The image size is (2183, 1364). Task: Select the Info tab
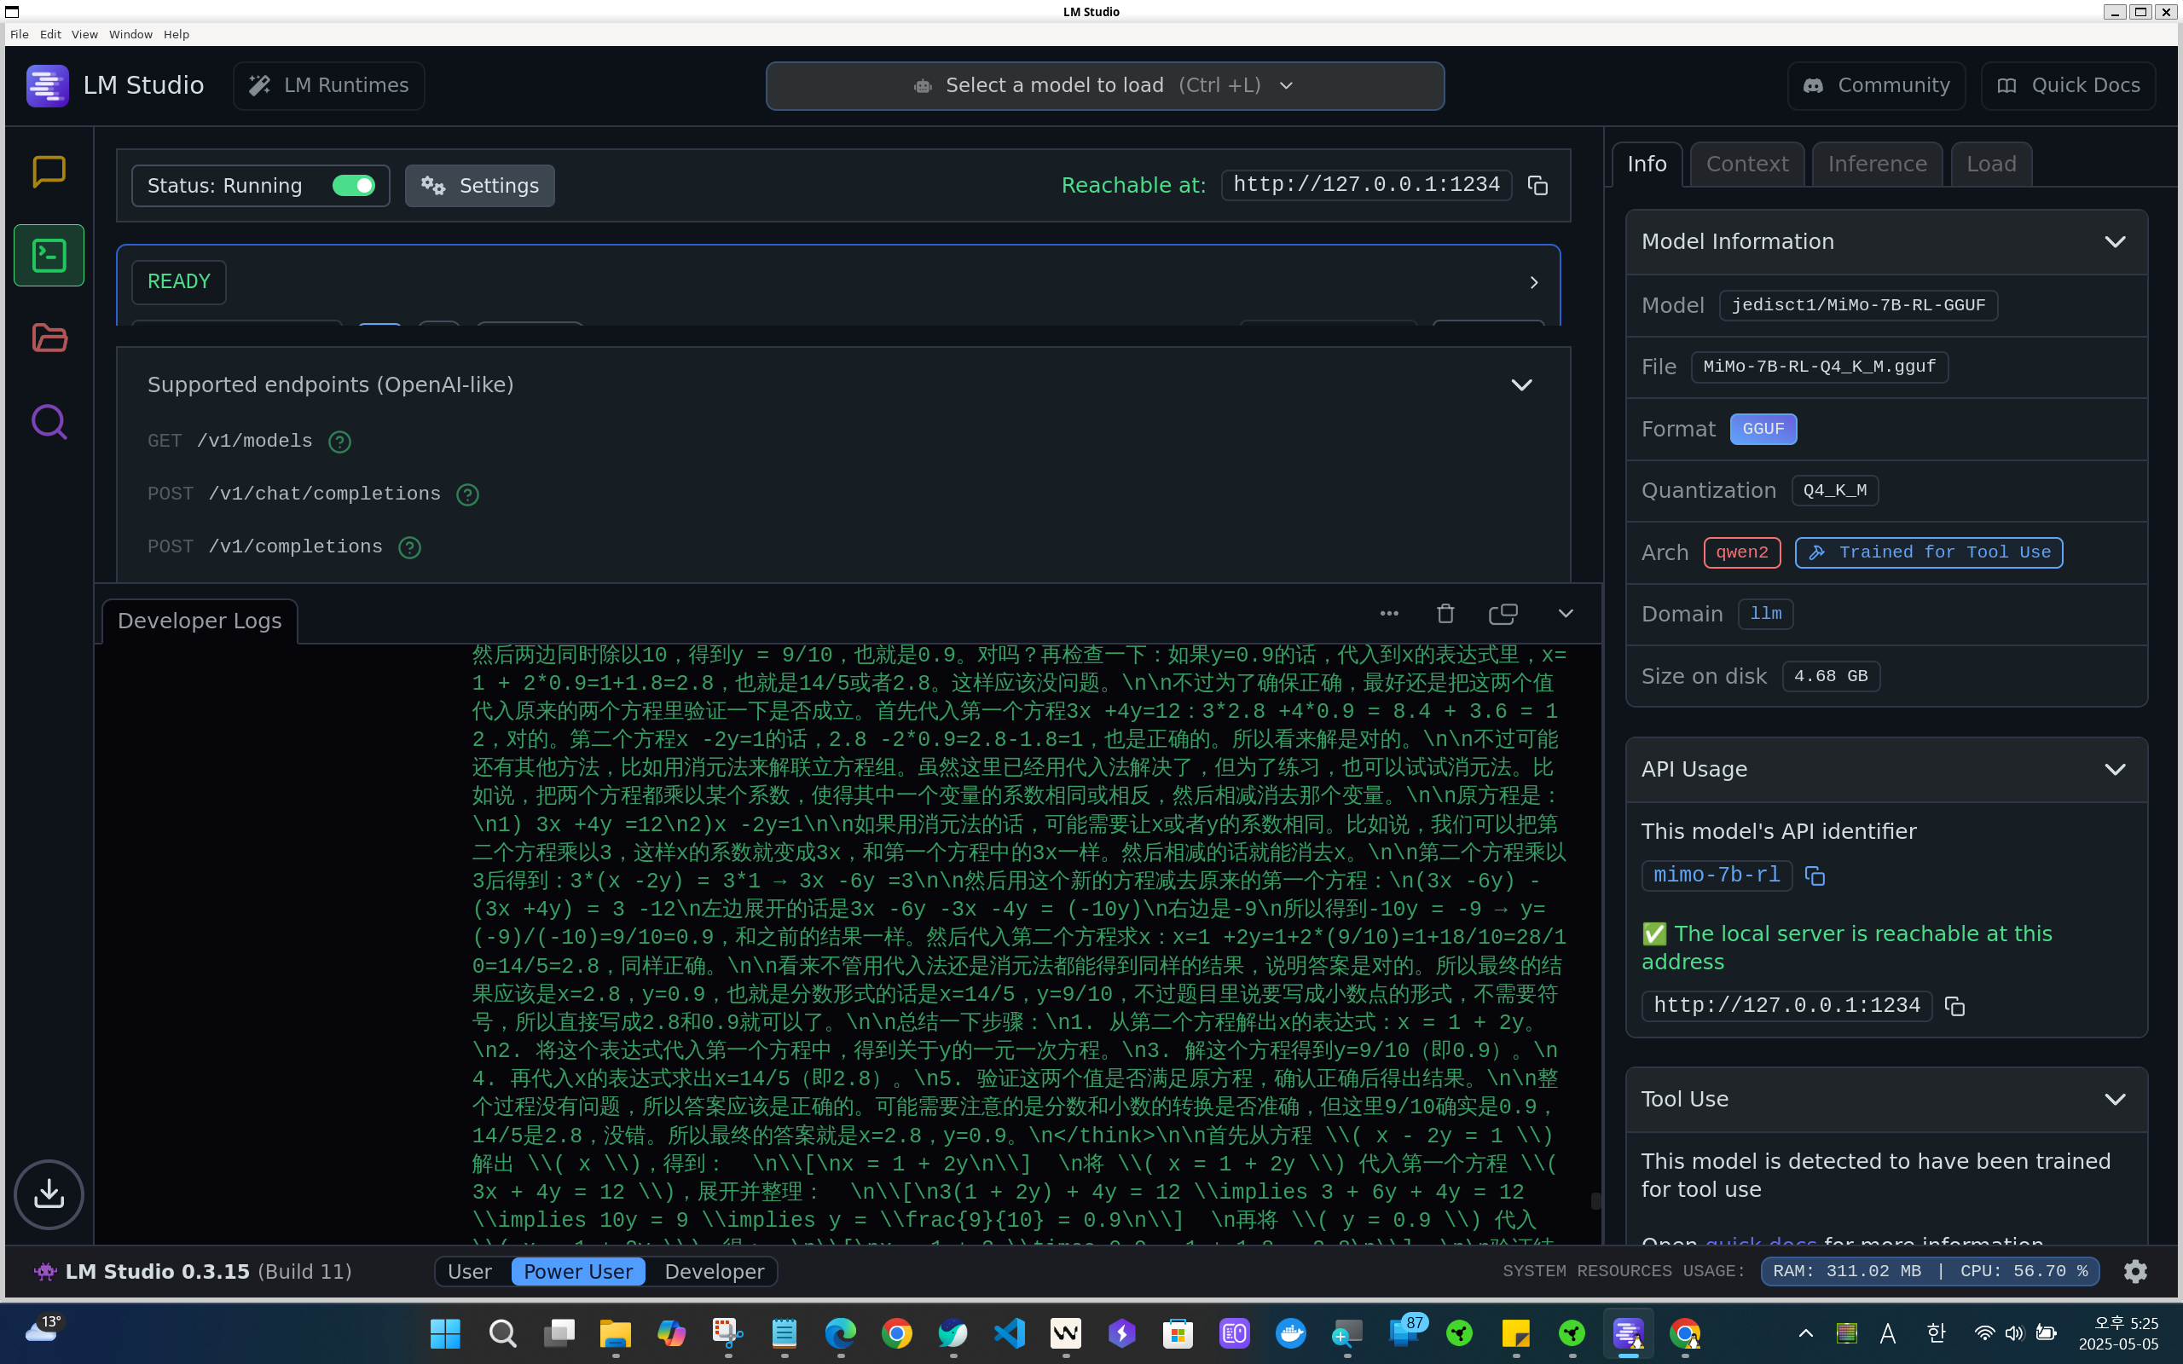[x=1647, y=165]
